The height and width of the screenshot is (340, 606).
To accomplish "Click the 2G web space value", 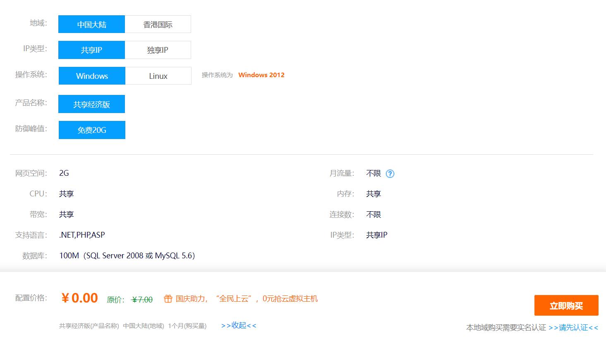I will [x=64, y=173].
